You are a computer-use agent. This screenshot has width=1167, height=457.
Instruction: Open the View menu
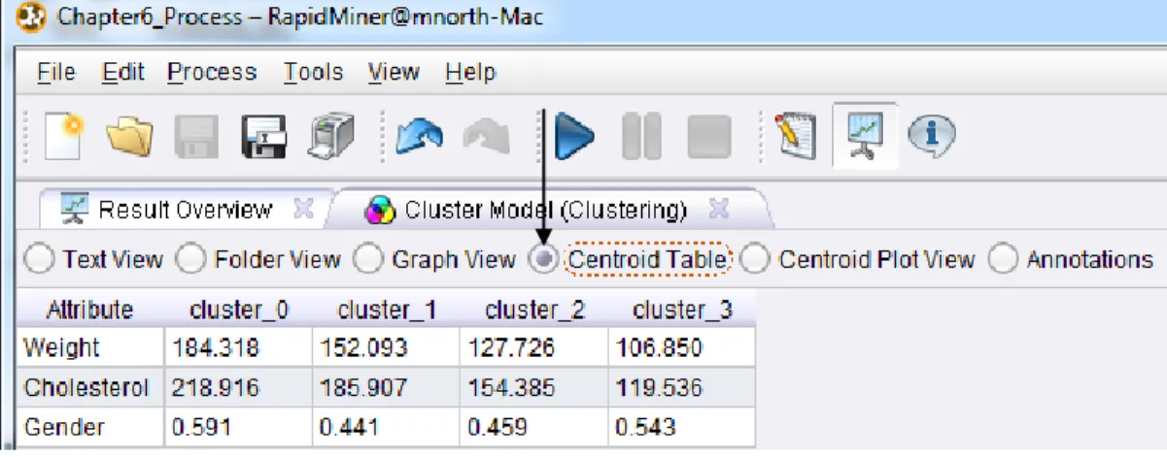[x=394, y=73]
